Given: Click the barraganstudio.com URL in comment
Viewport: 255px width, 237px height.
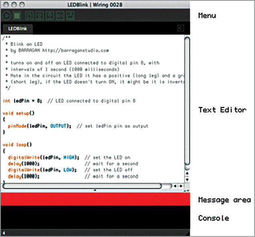Looking at the screenshot, I should click(x=82, y=51).
